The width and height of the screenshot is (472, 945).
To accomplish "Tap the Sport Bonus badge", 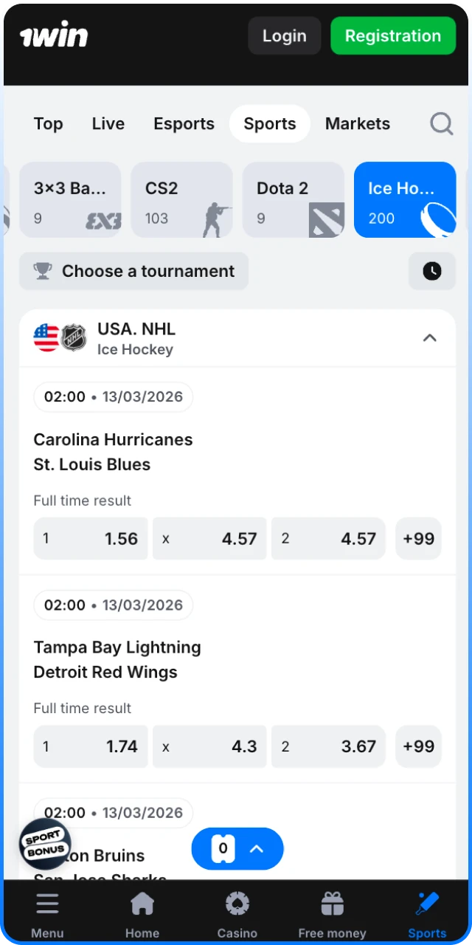I will [45, 844].
